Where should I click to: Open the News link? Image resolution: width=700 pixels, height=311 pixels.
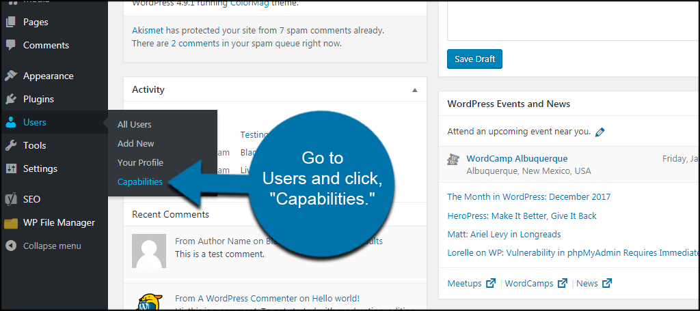pos(587,283)
